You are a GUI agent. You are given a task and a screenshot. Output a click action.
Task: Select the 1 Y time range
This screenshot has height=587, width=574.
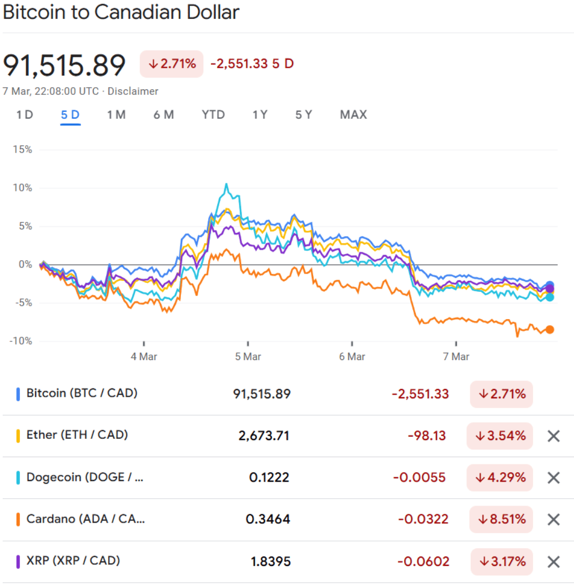coord(260,115)
